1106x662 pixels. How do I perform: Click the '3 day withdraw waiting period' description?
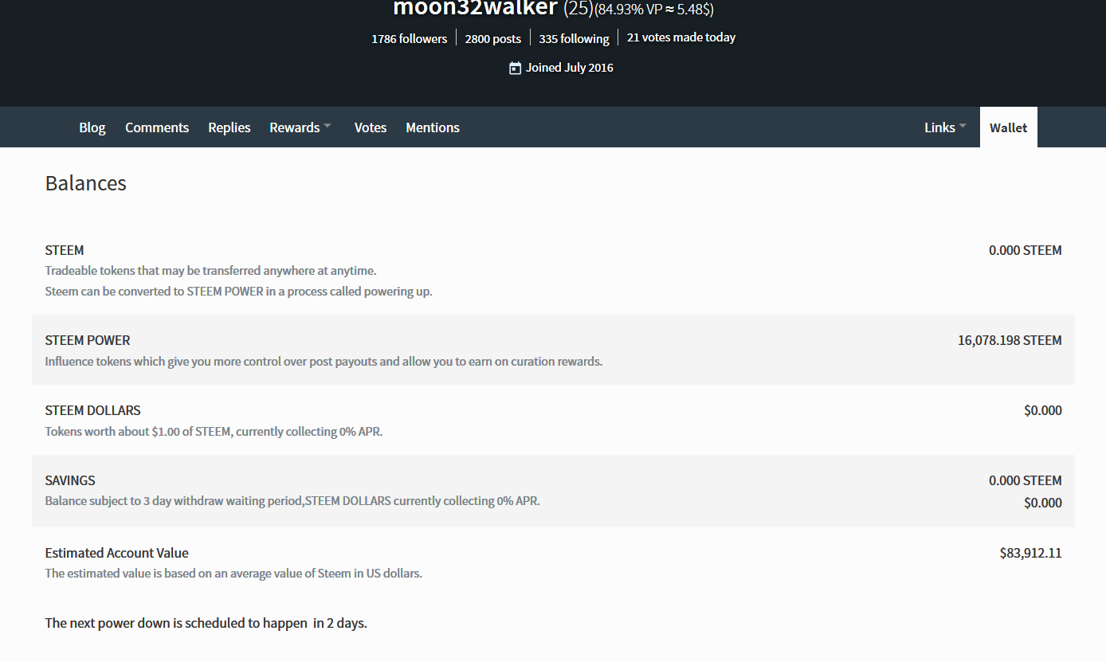292,501
